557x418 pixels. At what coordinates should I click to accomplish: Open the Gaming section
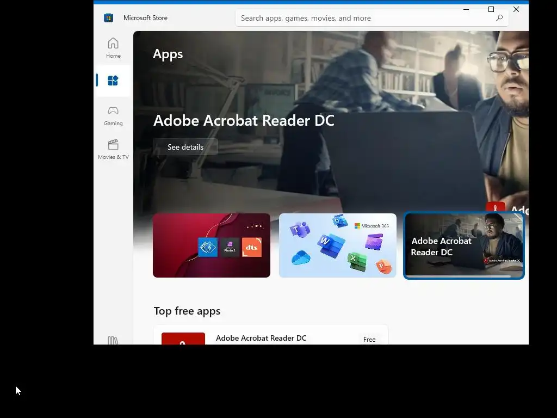coord(113,116)
